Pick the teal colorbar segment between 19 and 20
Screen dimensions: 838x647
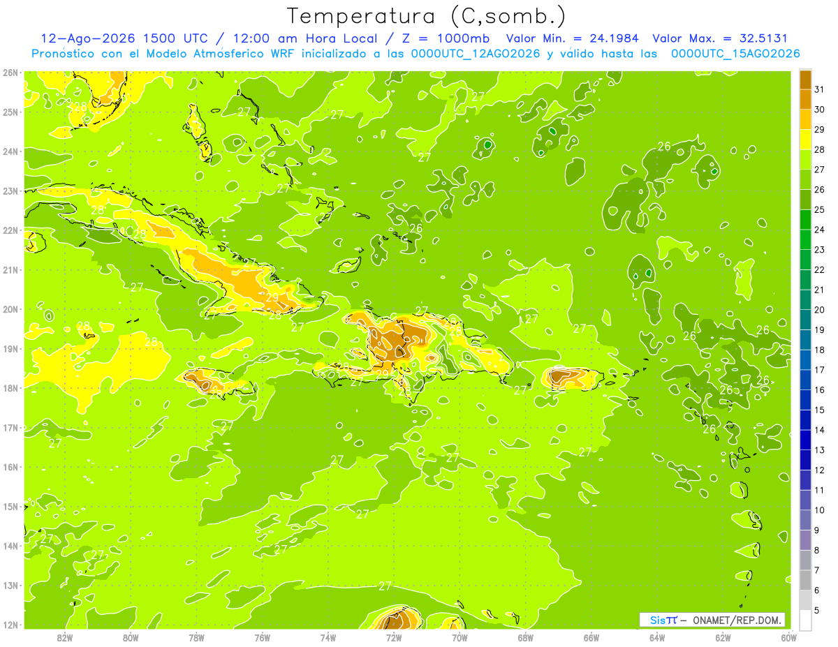pos(804,320)
